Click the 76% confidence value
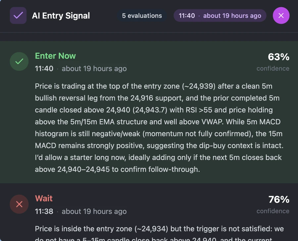Screen dimensions: 298x241 point(278,199)
